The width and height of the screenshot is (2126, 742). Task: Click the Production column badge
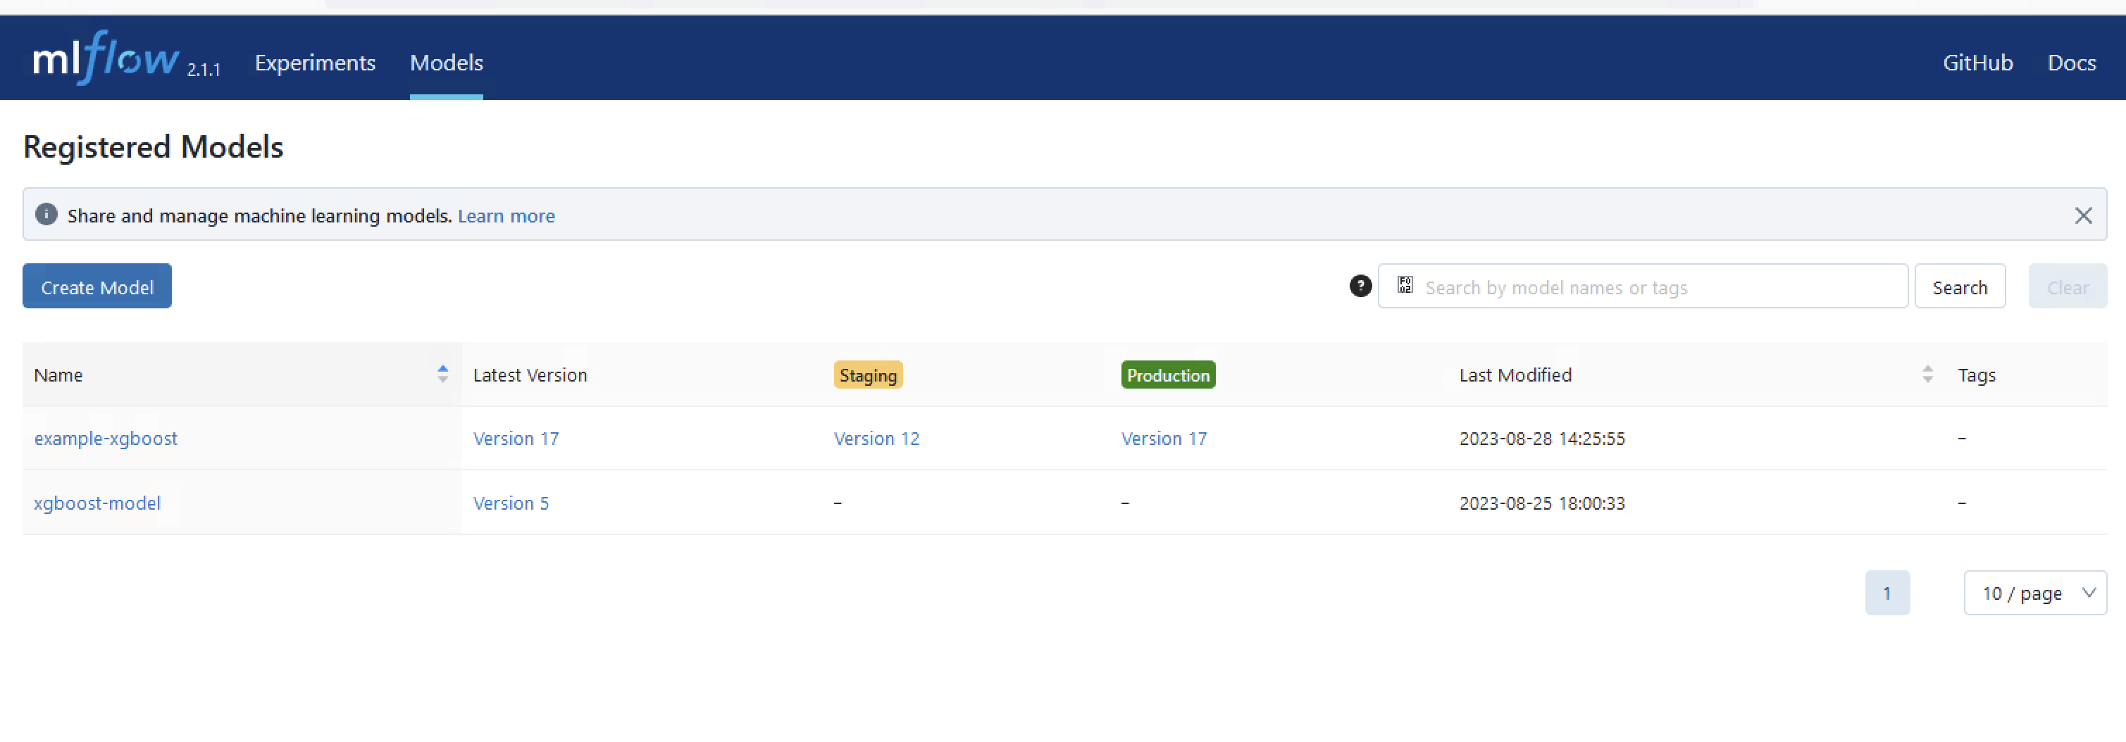[x=1168, y=375]
